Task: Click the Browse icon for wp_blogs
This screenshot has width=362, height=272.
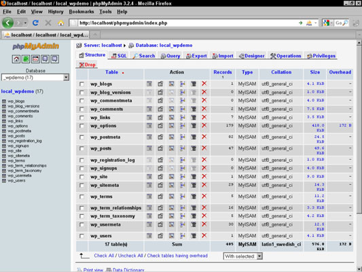Action: 149,84
